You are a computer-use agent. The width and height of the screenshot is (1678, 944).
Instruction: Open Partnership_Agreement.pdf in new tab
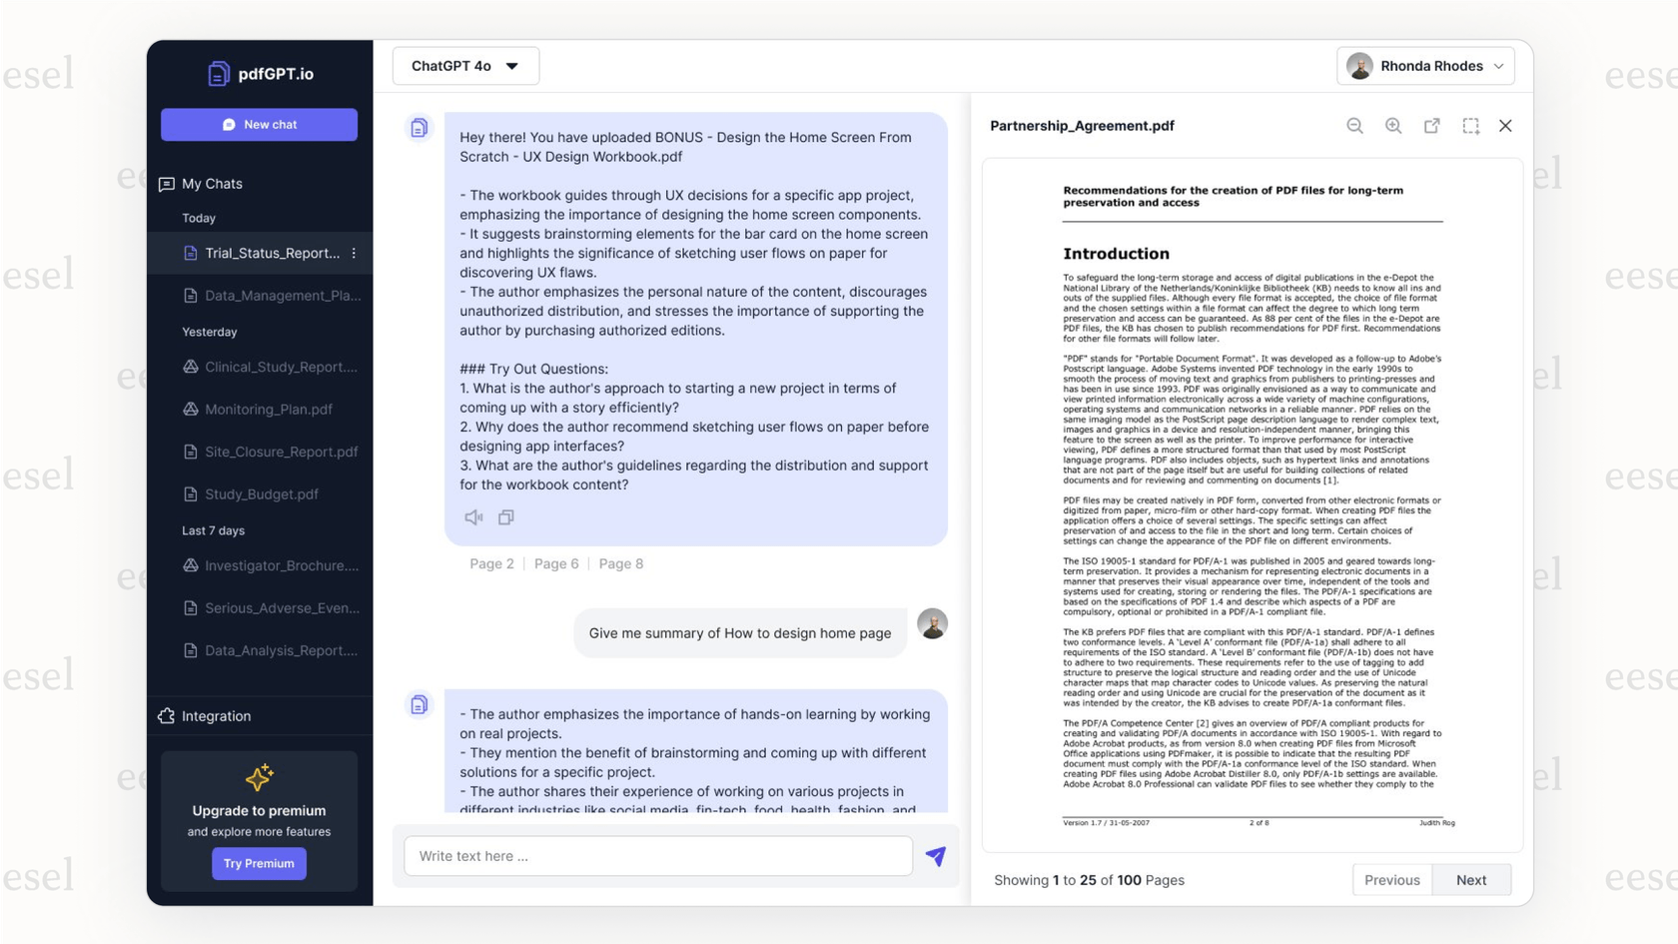(x=1431, y=126)
